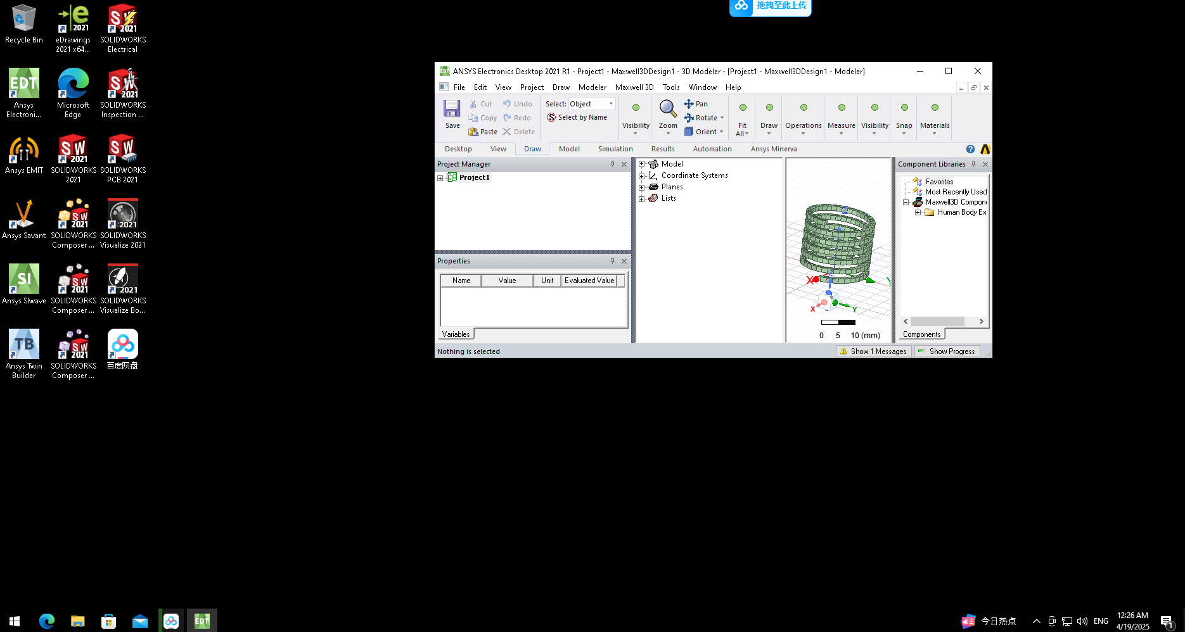Pin the Properties panel

(x=612, y=261)
